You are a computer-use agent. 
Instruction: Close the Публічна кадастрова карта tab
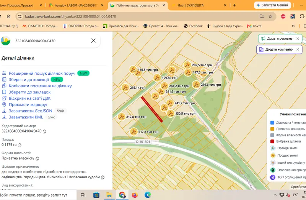tap(164, 5)
